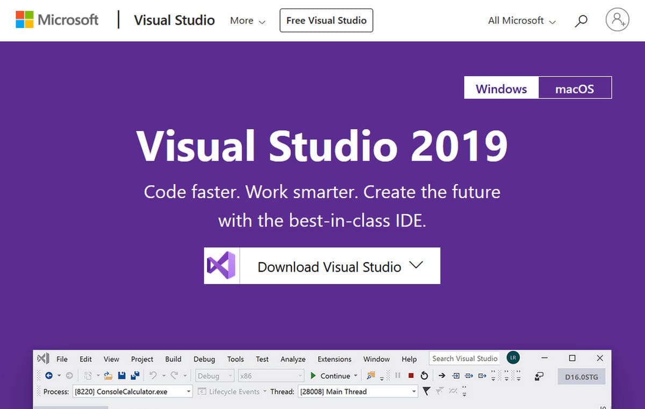Click the Restart debugging circular arrow icon
This screenshot has height=409, width=645.
point(424,376)
